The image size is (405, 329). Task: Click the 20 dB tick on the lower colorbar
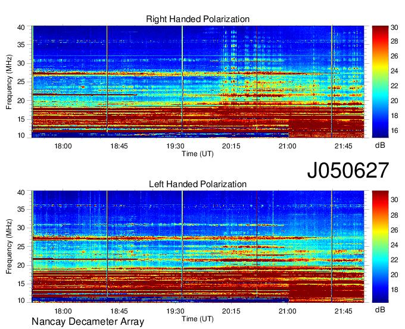coord(394,275)
